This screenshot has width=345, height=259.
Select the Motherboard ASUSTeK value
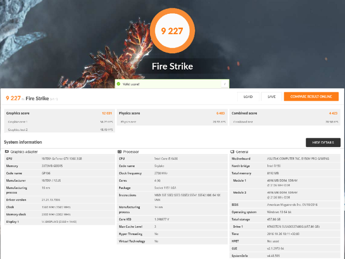click(x=298, y=158)
